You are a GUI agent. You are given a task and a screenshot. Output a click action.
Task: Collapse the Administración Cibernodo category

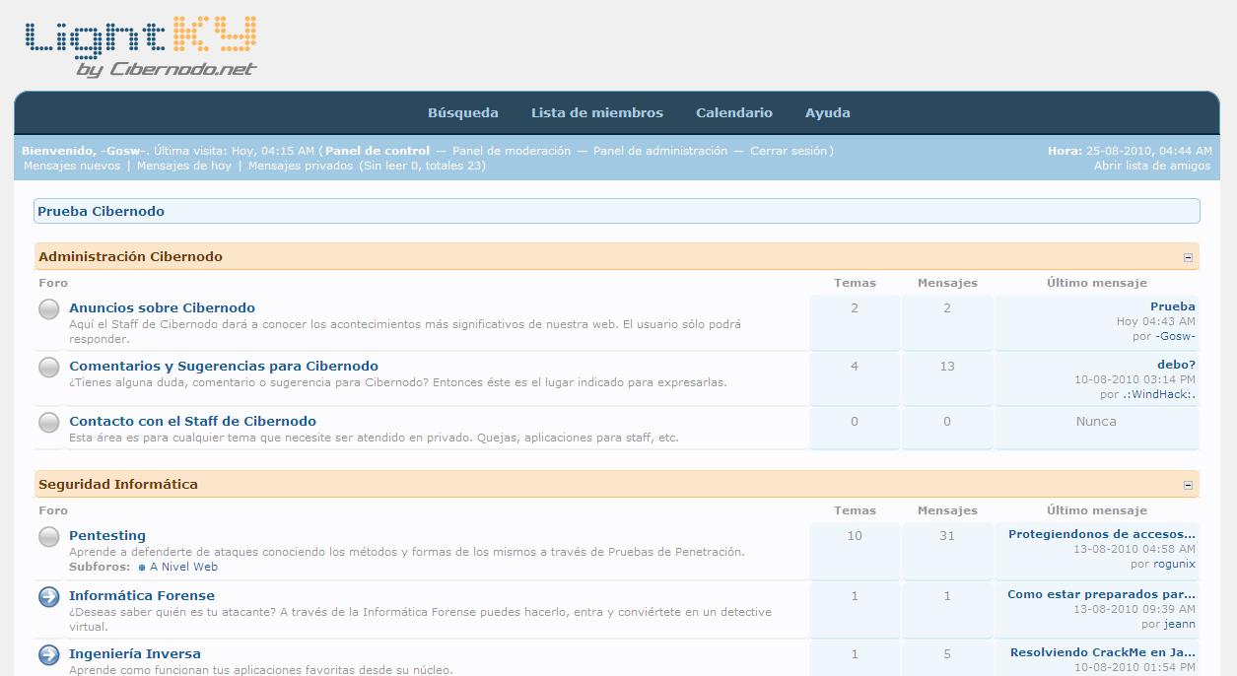(1188, 257)
